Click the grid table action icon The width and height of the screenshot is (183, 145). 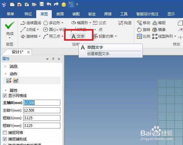(x=16, y=80)
